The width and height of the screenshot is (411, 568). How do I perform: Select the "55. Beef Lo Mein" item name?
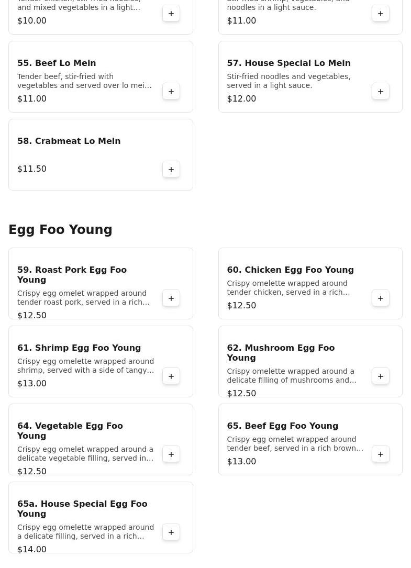click(x=57, y=63)
